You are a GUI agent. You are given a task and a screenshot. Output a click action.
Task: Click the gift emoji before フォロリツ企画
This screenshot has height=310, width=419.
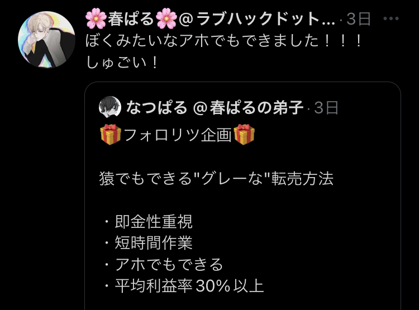[111, 135]
